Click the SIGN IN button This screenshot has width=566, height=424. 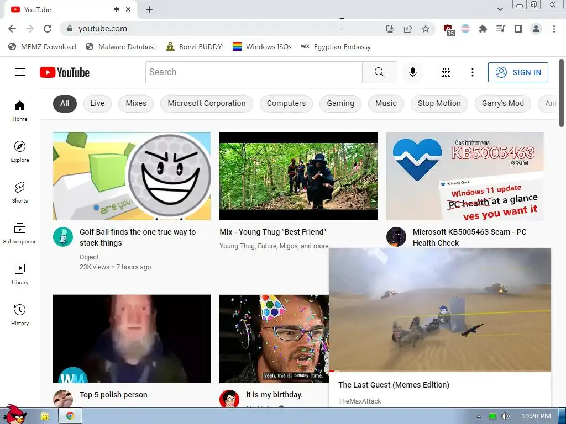(518, 72)
